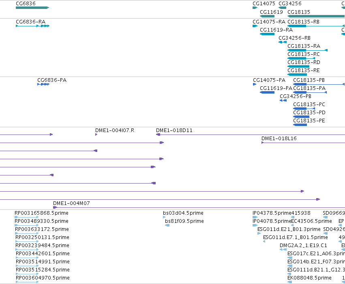Screen dimensions: 345x284
Task: Click the ESG011d.E21_B01.3prime label
Action: coord(289,229)
